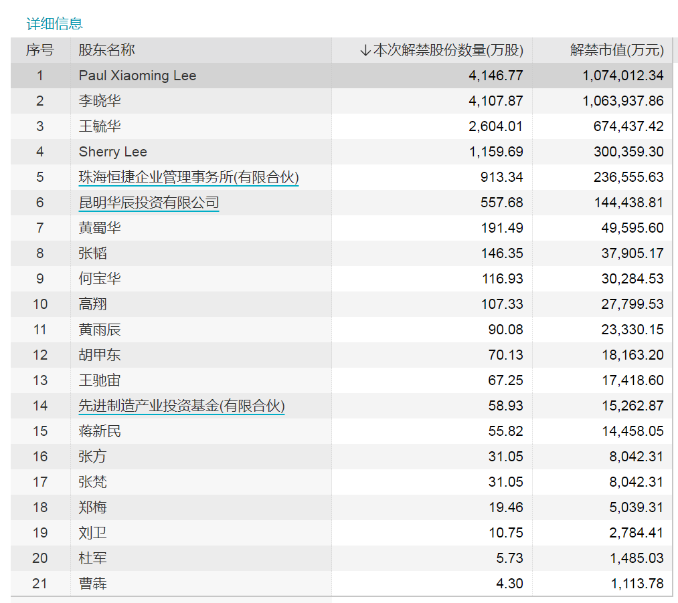Click share quantity 4.30
The width and height of the screenshot is (678, 603).
509,584
